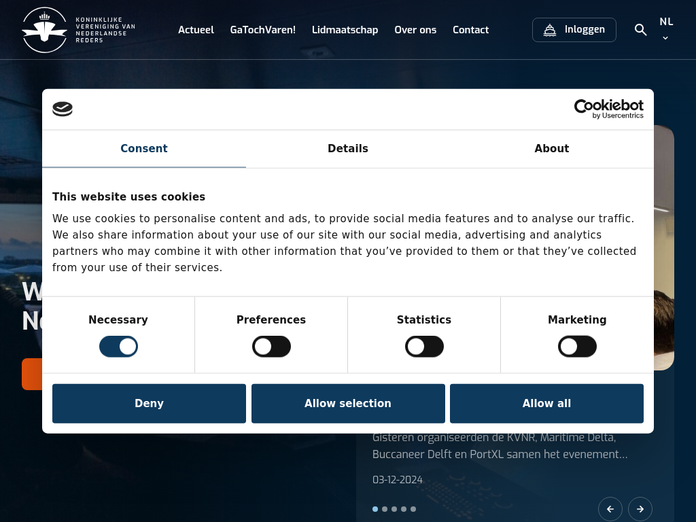This screenshot has height=522, width=696.
Task: Toggle the Necessary cookies switch
Action: pos(118,347)
